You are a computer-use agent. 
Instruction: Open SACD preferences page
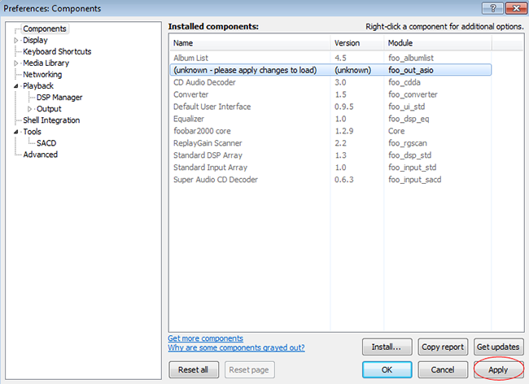tap(46, 143)
